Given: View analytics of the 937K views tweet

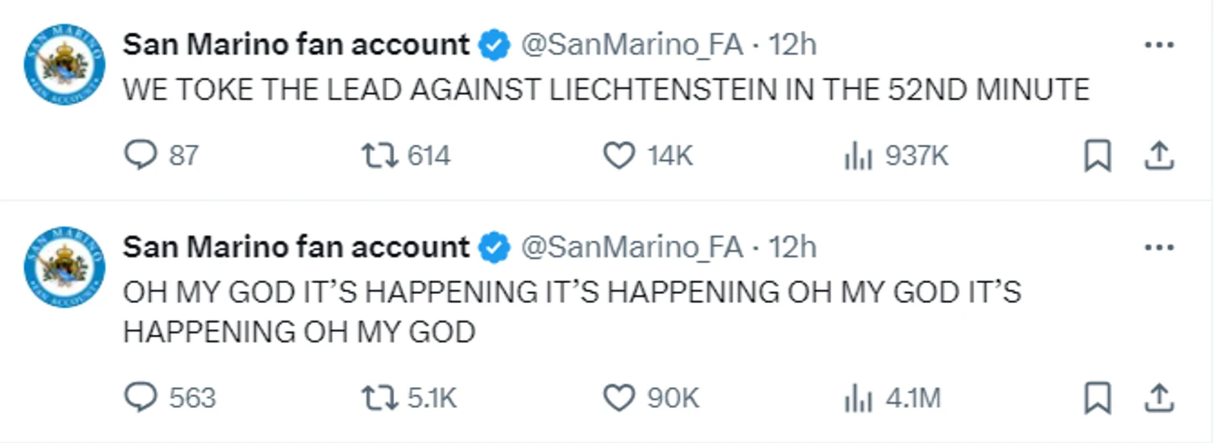Looking at the screenshot, I should (x=858, y=156).
